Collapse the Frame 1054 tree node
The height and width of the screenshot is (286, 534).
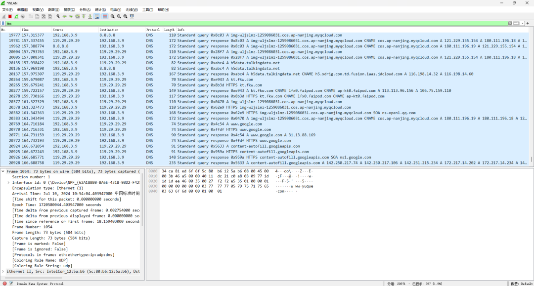(x=3, y=171)
